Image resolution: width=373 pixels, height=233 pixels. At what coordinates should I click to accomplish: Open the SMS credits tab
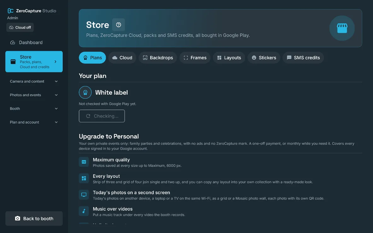click(x=303, y=58)
